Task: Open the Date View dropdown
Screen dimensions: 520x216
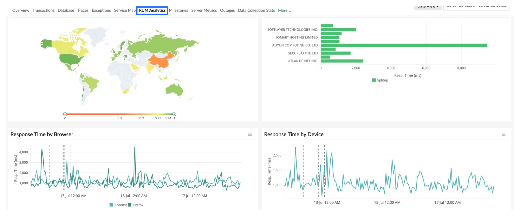Action: (x=428, y=7)
